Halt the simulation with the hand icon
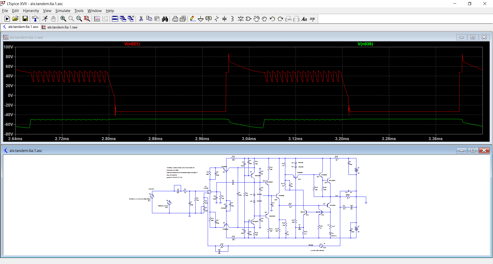Screen dimensions: 493x264 (x=53, y=19)
